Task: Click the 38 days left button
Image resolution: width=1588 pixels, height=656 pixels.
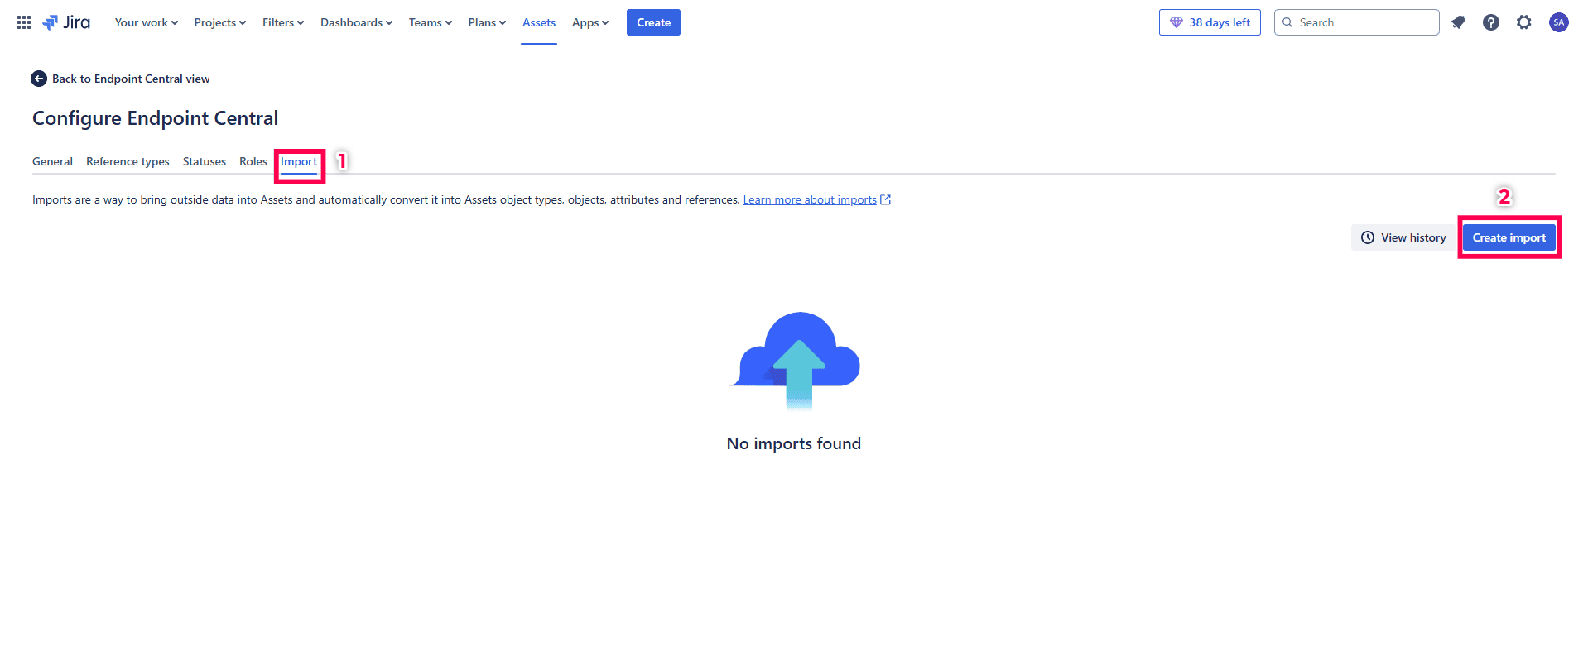Action: (1210, 22)
